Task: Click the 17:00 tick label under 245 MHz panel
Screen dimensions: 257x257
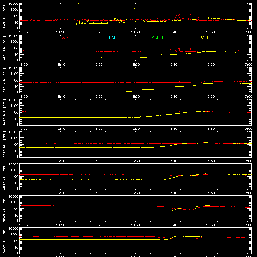Action: (247, 32)
